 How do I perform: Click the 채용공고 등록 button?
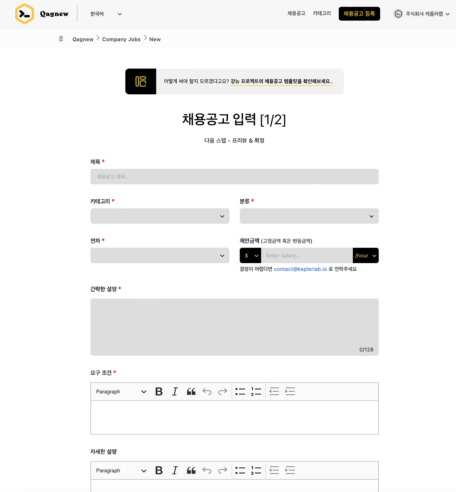click(359, 14)
